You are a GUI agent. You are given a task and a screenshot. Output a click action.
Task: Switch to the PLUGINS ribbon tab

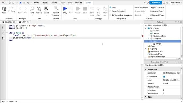click(79, 3)
